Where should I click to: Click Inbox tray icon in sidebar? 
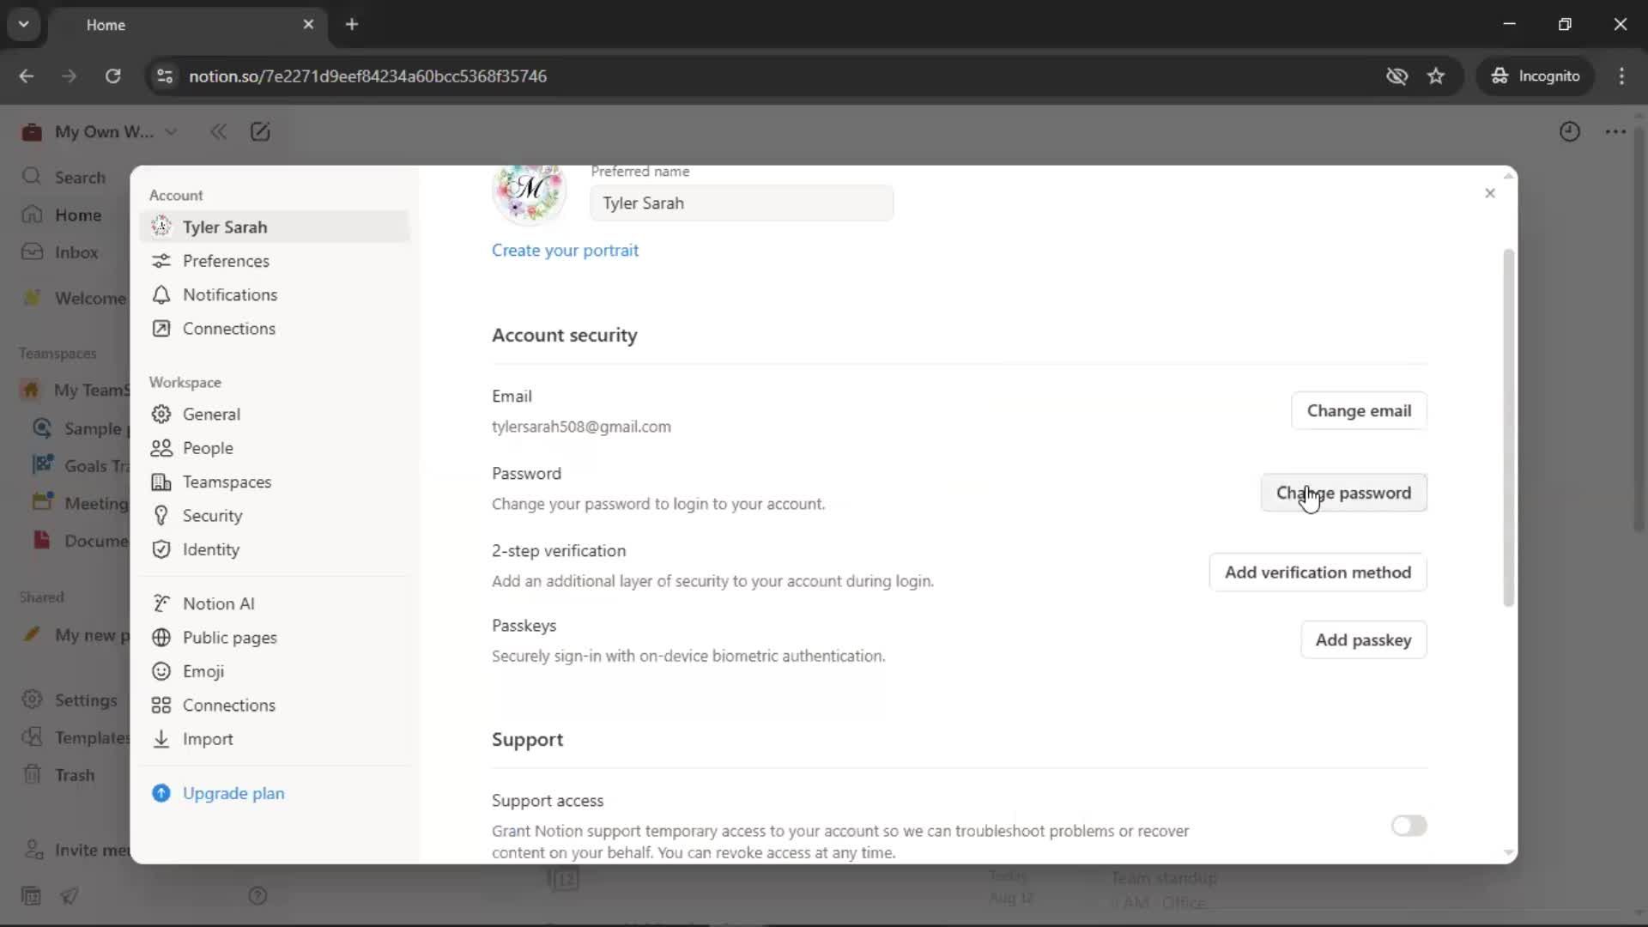(32, 252)
